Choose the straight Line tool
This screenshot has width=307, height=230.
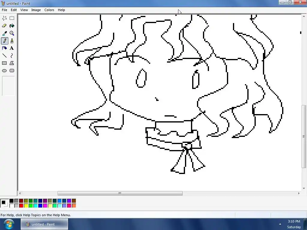point(4,56)
